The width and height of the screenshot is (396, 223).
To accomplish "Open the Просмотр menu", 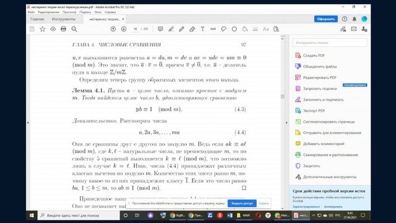I will pyautogui.click(x=69, y=12).
